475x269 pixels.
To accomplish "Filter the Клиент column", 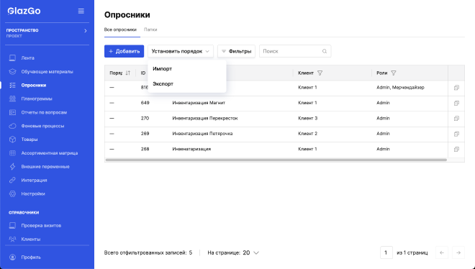I will coord(320,73).
